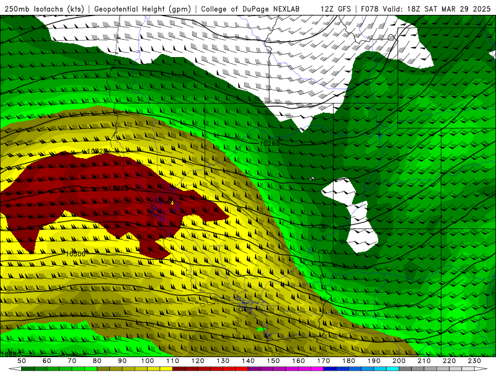The width and height of the screenshot is (496, 372).
Task: Select the 'Geopotential Height (gpm)' header label
Action: click(x=143, y=9)
